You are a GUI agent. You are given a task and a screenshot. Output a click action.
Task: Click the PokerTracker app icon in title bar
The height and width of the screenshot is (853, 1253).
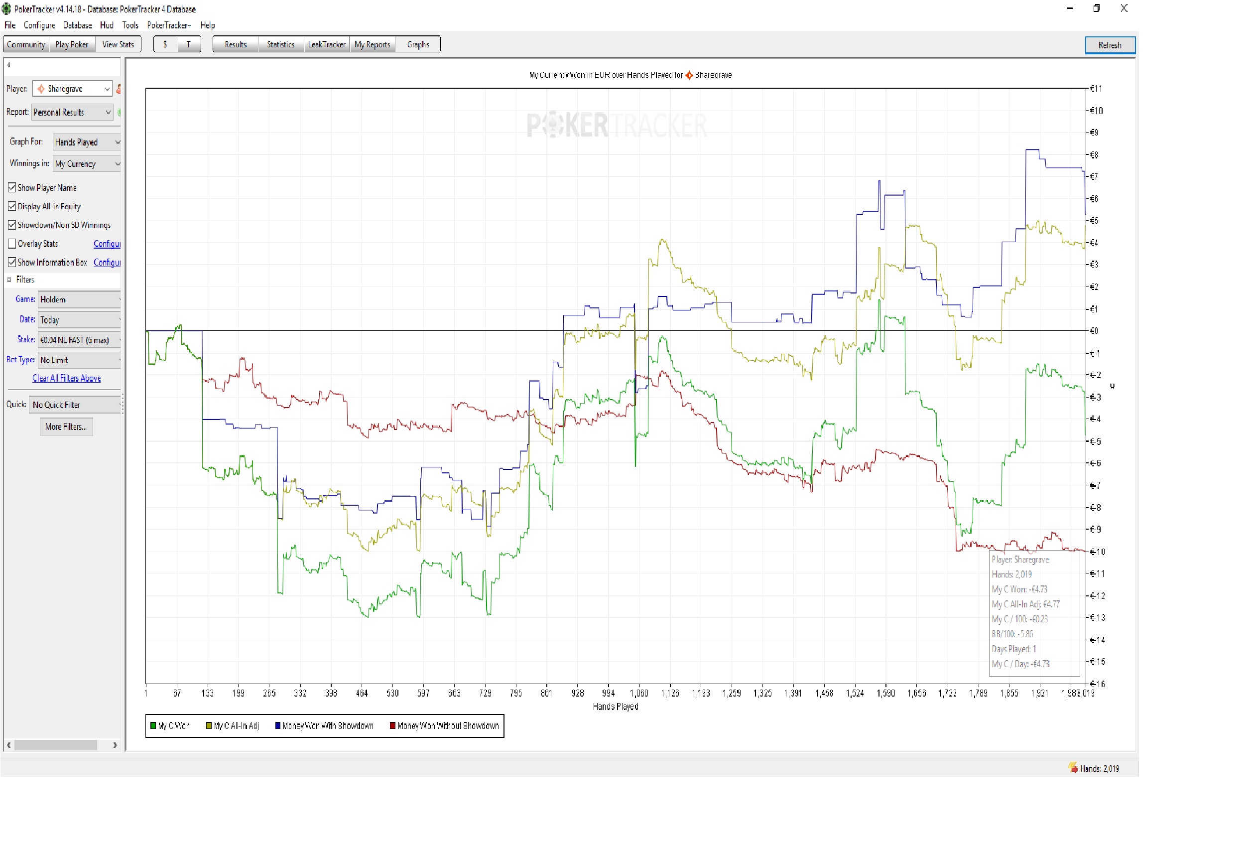[x=6, y=8]
